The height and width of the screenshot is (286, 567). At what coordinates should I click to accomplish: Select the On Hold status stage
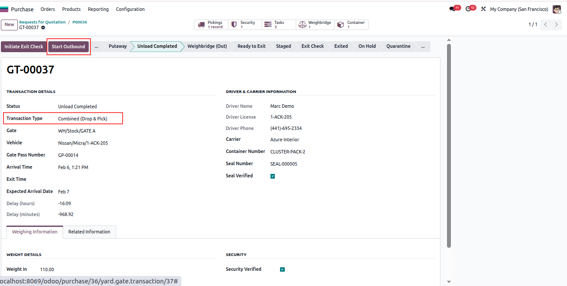367,46
